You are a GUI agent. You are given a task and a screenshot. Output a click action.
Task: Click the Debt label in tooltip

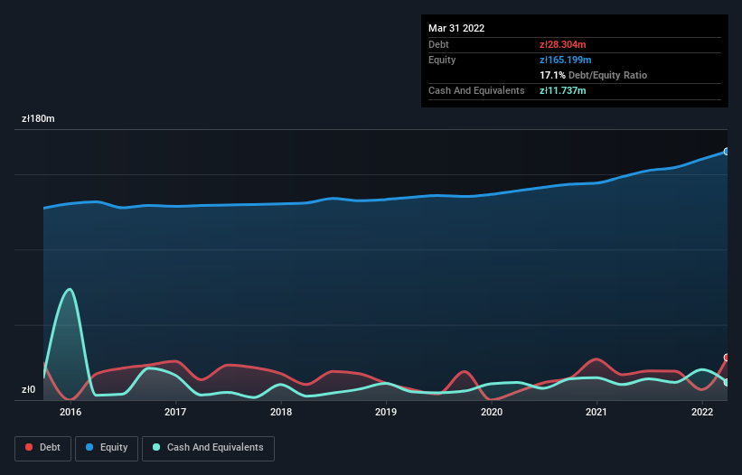point(438,44)
